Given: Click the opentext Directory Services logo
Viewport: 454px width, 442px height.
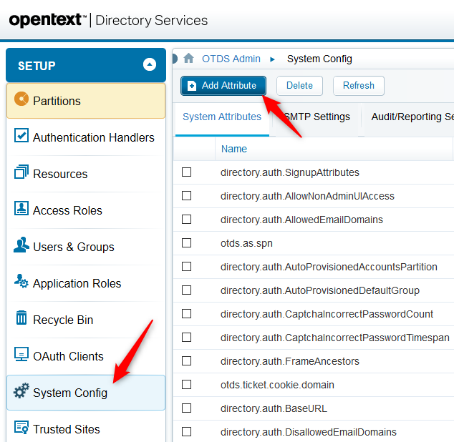Looking at the screenshot, I should [x=108, y=20].
